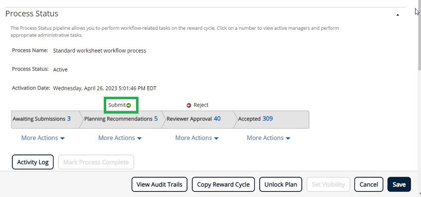View the Accepted count 309

(x=268, y=119)
